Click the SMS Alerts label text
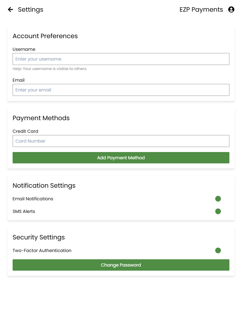Image resolution: width=242 pixels, height=323 pixels. [24, 211]
